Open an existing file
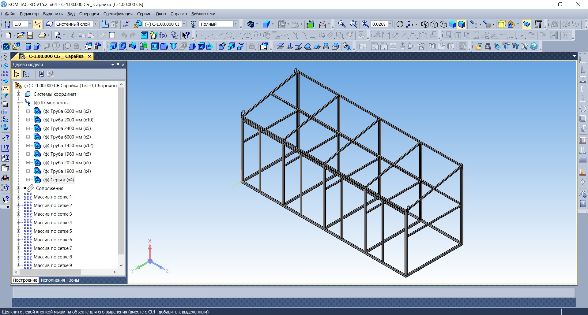 point(21,35)
